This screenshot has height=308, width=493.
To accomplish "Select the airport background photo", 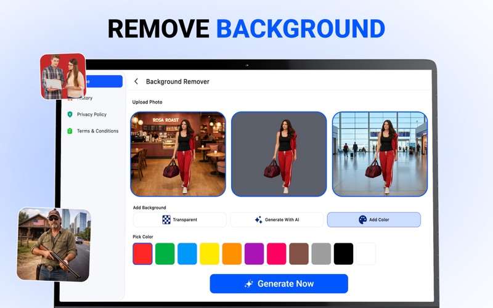I will pos(380,154).
